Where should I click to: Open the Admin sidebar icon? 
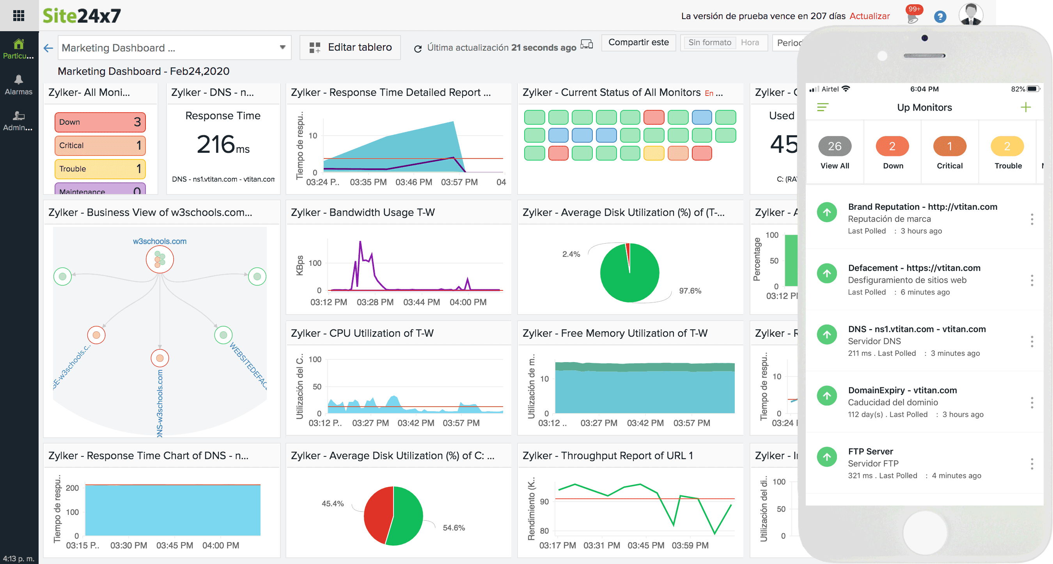(x=18, y=121)
